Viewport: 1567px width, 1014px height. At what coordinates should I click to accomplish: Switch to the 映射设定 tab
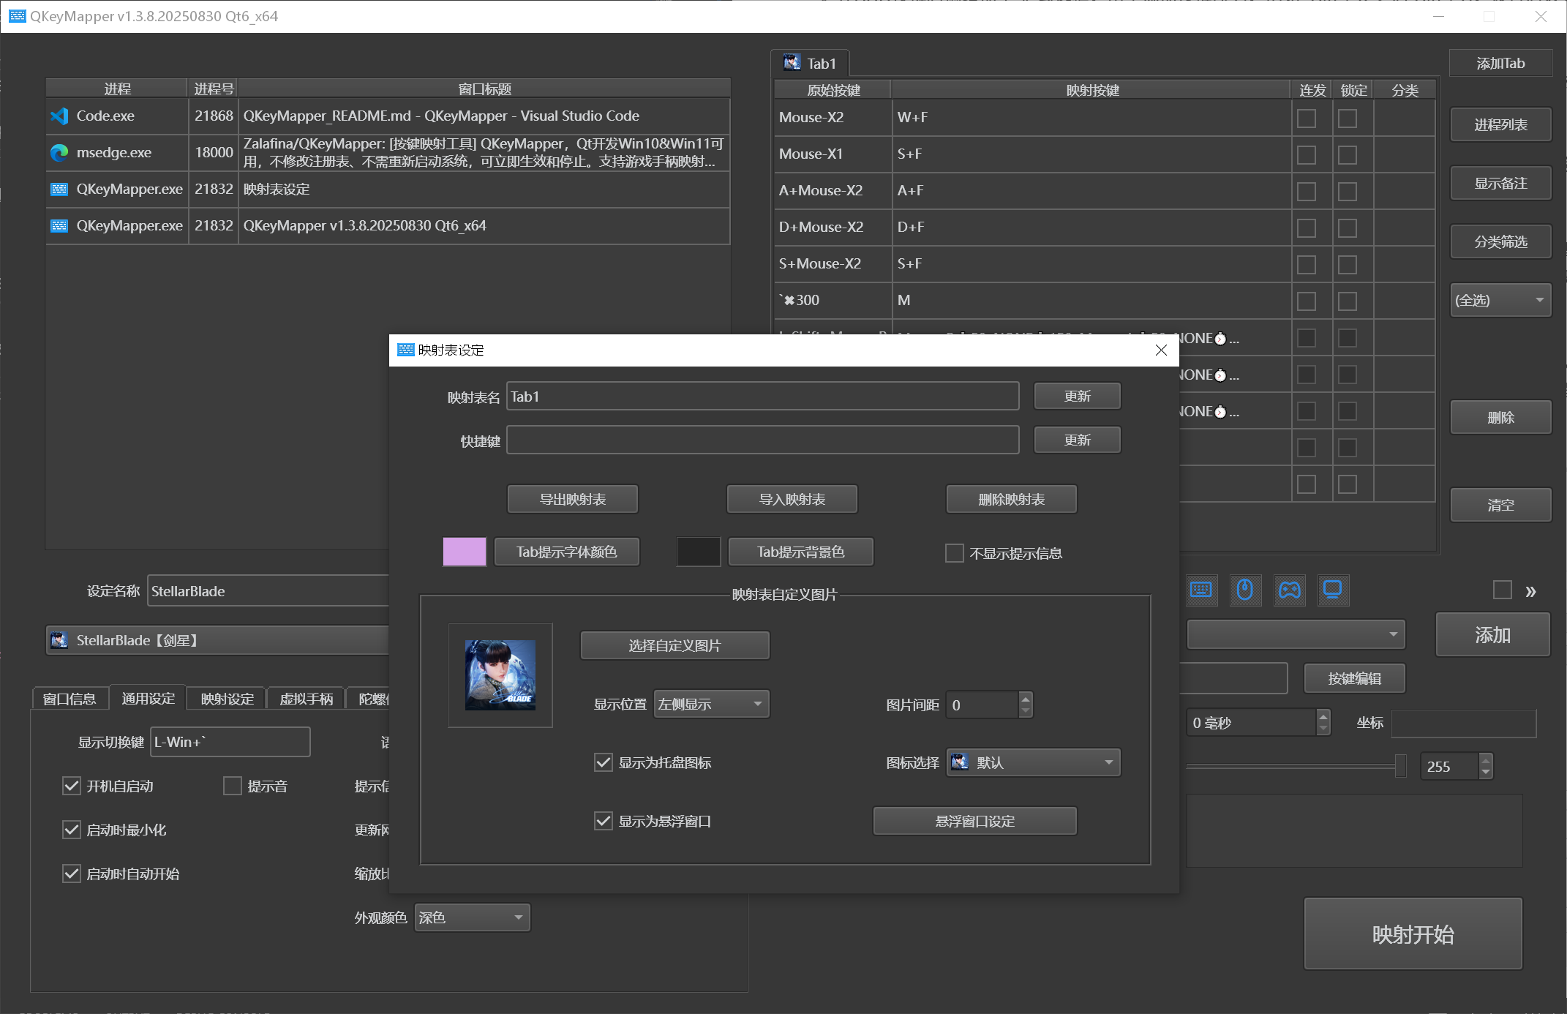tap(227, 699)
